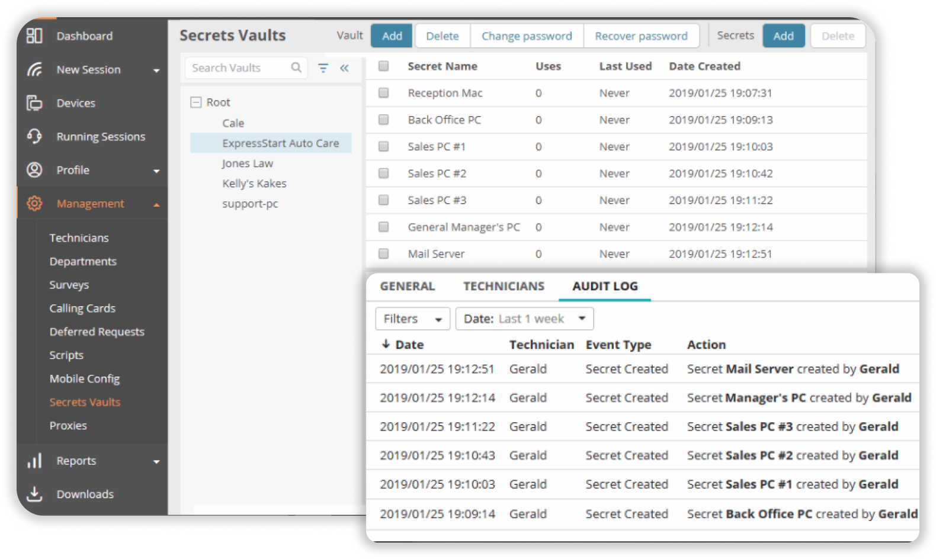Click the New Session signal icon
This screenshot has height=559, width=936.
pos(34,69)
